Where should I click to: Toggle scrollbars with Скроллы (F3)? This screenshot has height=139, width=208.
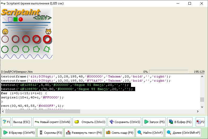(50, 133)
